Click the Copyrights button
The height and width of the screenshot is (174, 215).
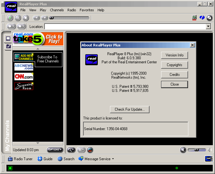[x=174, y=65]
